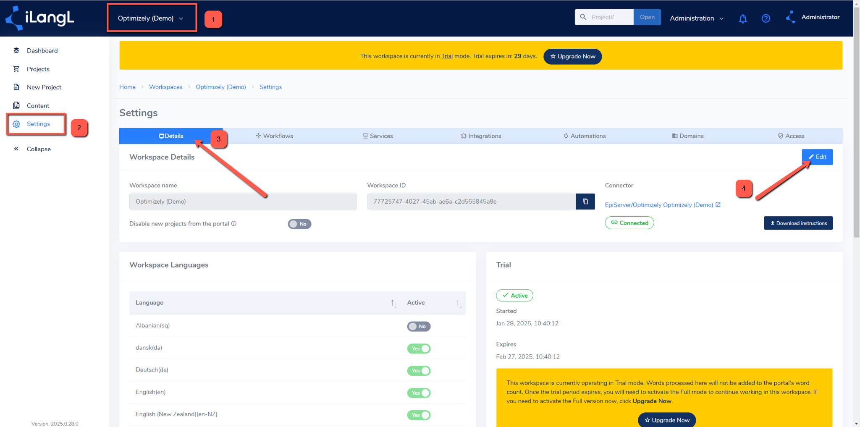The height and width of the screenshot is (427, 860).
Task: Click the Download instructions button
Action: [x=798, y=223]
